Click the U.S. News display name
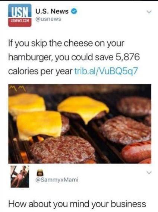 [x=52, y=11]
